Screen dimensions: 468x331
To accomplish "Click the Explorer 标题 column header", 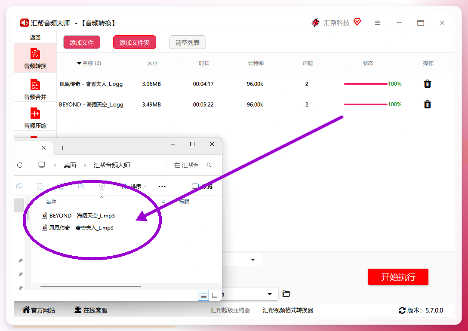I will 184,202.
